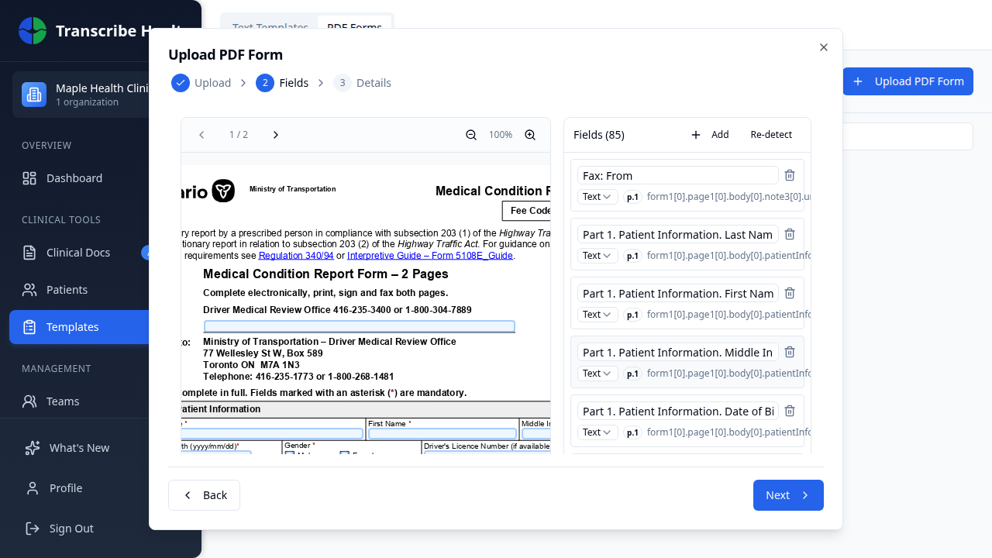Viewport: 992px width, 558px height.
Task: Switch to the Text Templates tab
Action: [270, 27]
